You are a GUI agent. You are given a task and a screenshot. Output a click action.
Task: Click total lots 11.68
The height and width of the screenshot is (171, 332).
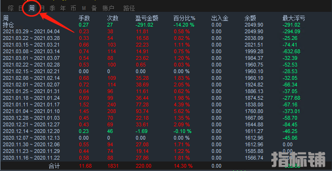click(85, 166)
